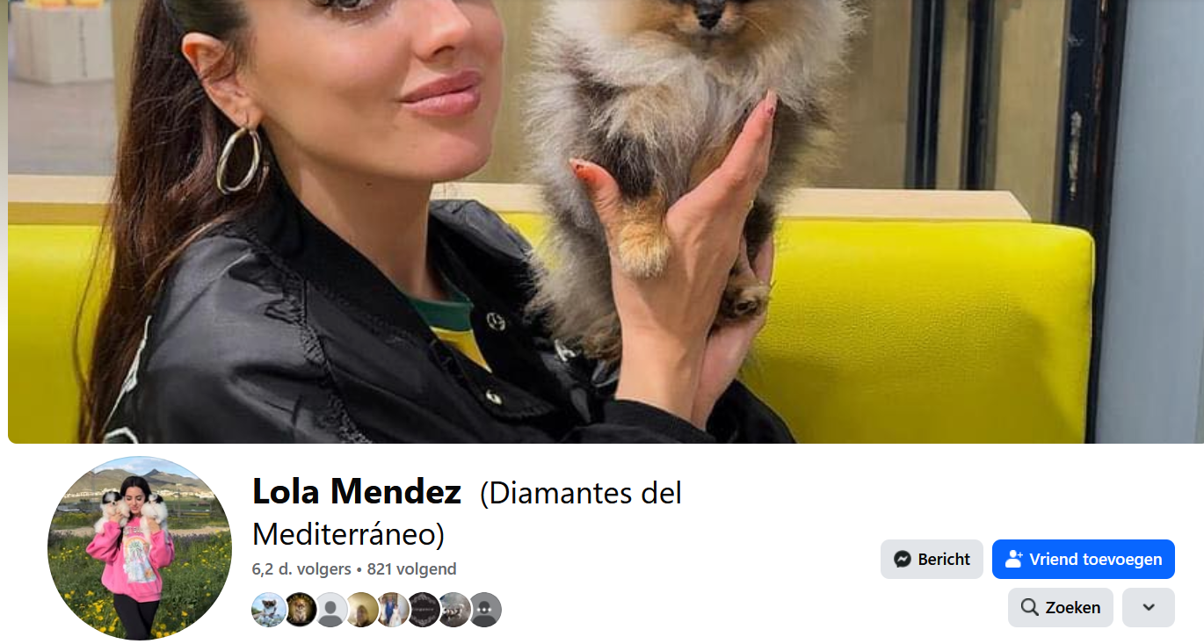Screen dimensions: 1204x644
Task: Open the follower avatar of dog on black background
Action: pos(300,610)
